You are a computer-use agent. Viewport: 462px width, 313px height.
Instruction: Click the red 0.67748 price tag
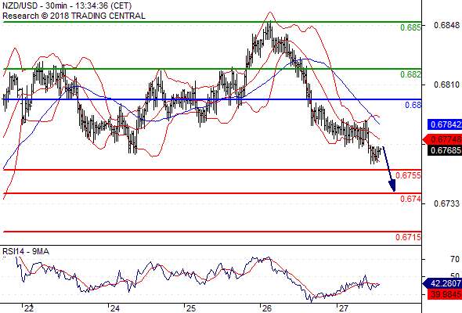pyautogui.click(x=443, y=139)
